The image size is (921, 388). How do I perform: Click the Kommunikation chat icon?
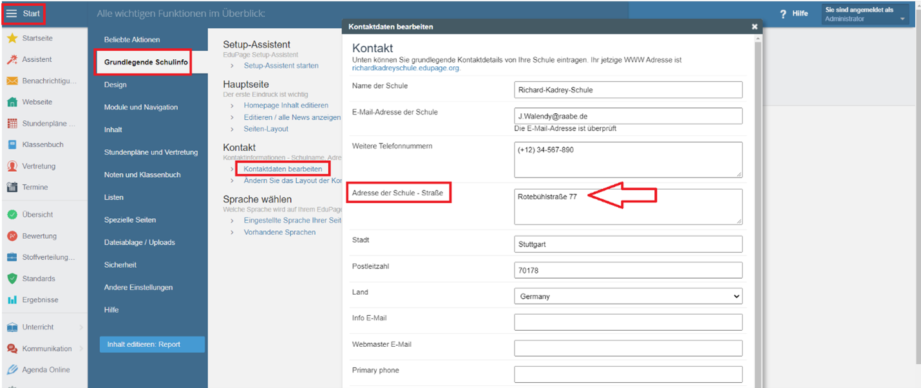click(x=12, y=349)
